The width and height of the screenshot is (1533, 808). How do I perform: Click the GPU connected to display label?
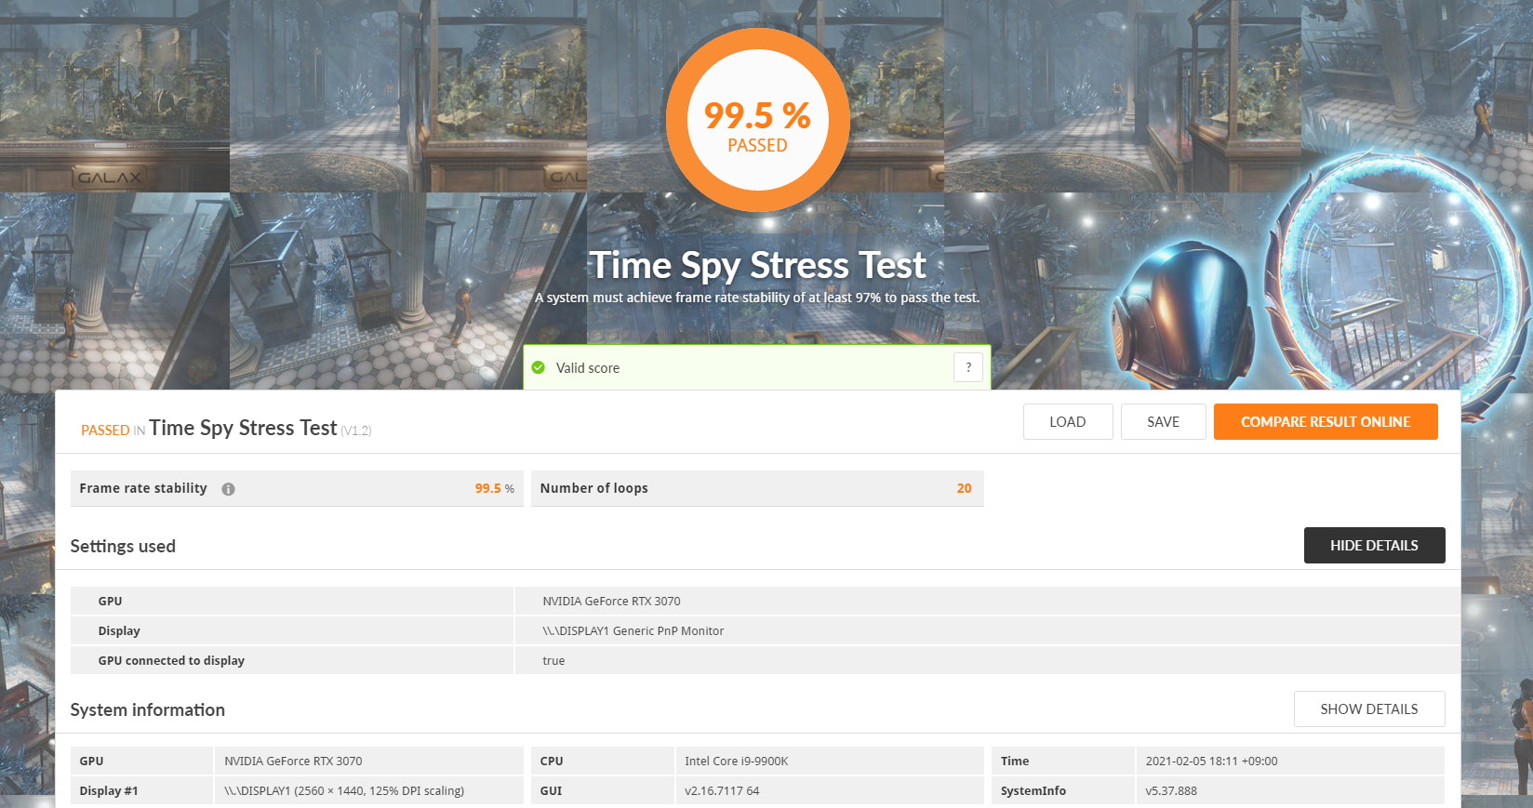[x=171, y=661]
